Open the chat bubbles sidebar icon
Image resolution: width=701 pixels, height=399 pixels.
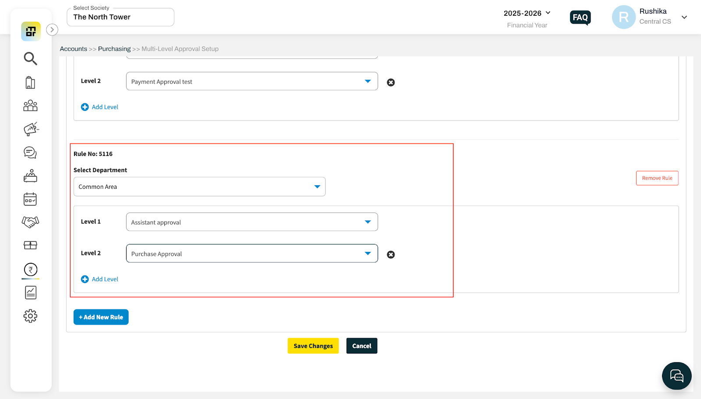tap(30, 152)
